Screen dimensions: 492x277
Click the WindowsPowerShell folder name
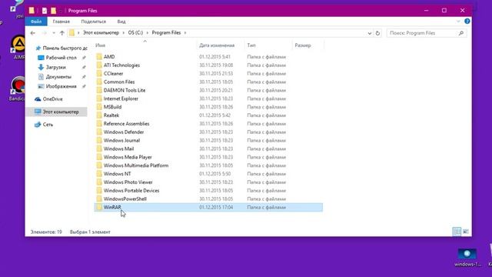(125, 199)
